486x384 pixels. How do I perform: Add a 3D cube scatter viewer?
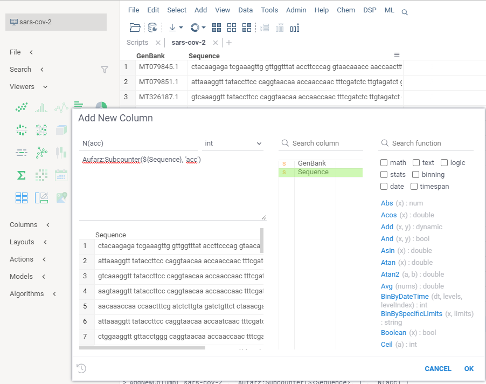[61, 130]
